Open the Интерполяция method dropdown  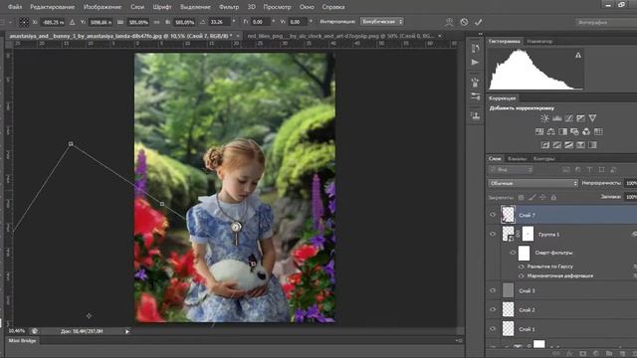pyautogui.click(x=382, y=22)
